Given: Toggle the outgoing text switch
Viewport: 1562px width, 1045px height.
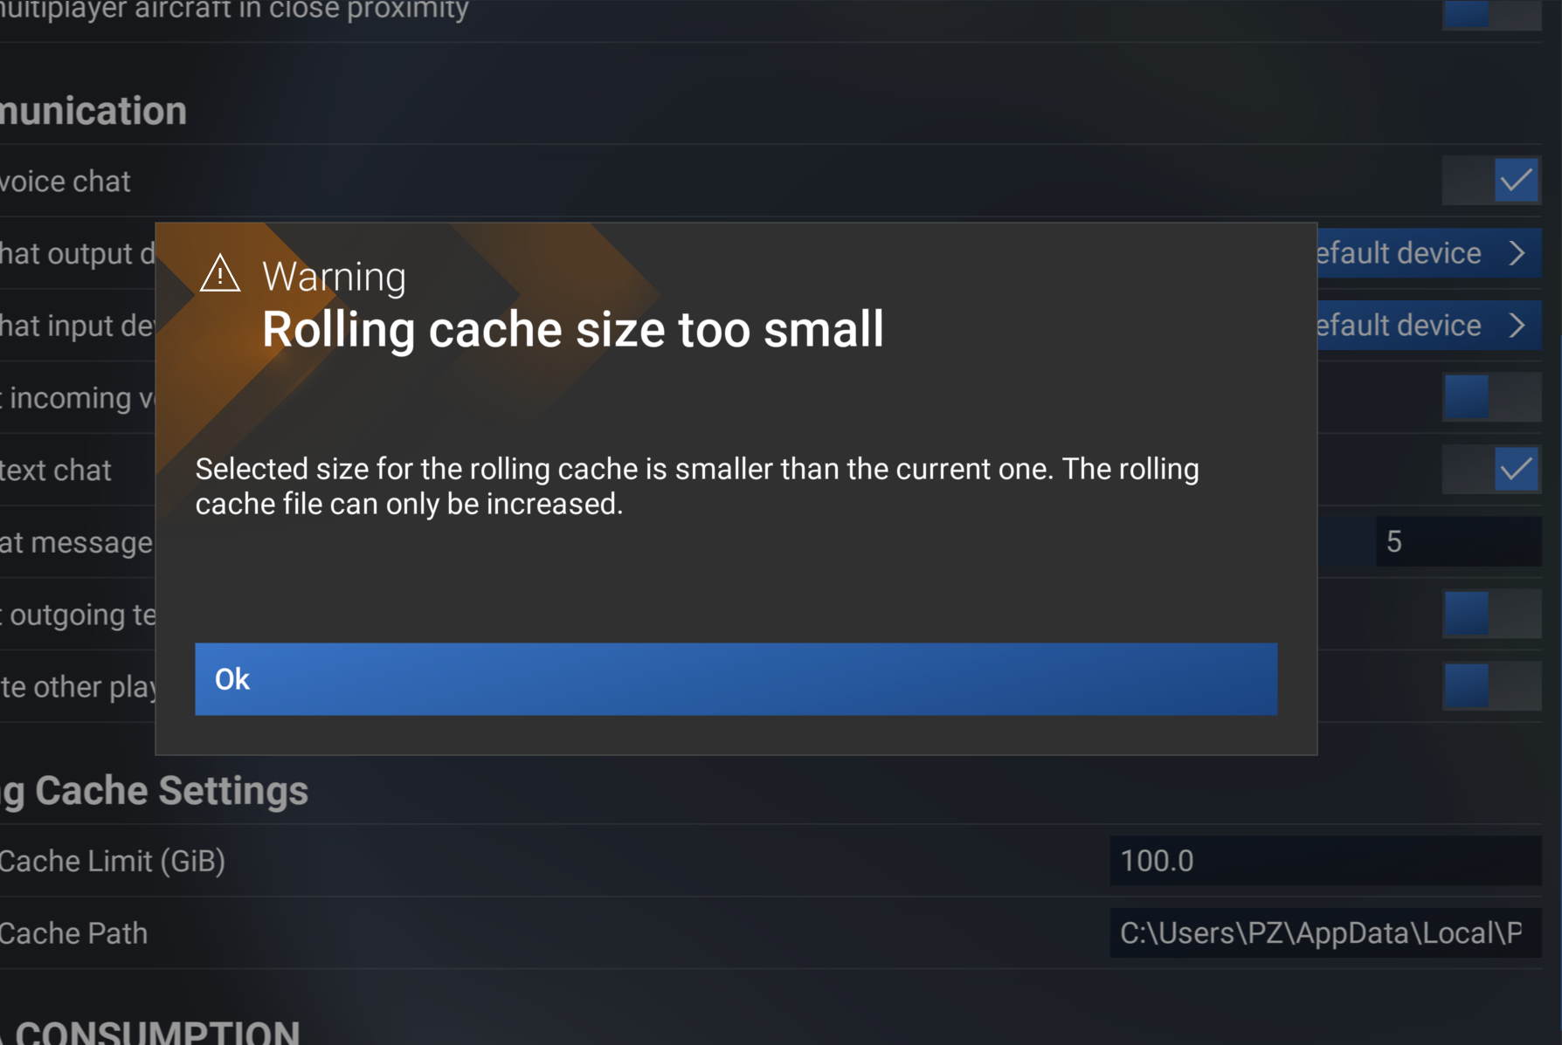Looking at the screenshot, I should [x=1492, y=614].
